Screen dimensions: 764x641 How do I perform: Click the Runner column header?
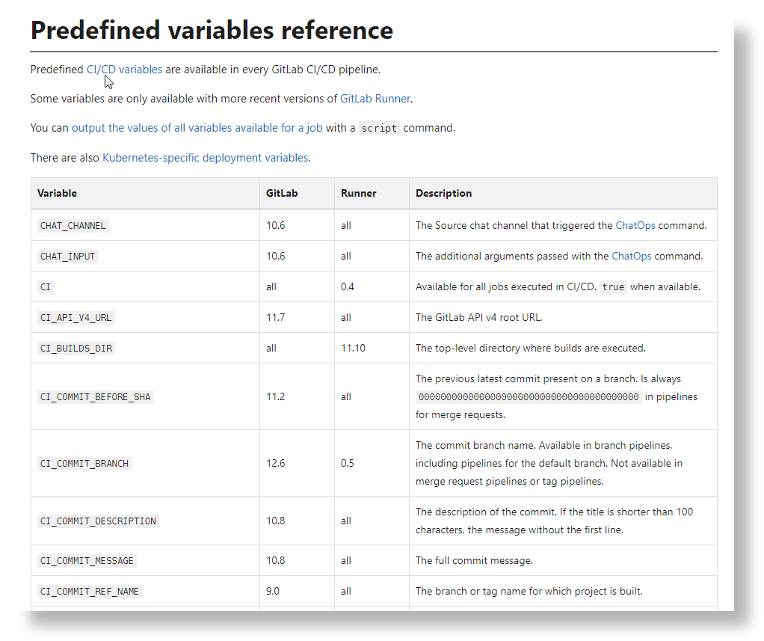359,193
